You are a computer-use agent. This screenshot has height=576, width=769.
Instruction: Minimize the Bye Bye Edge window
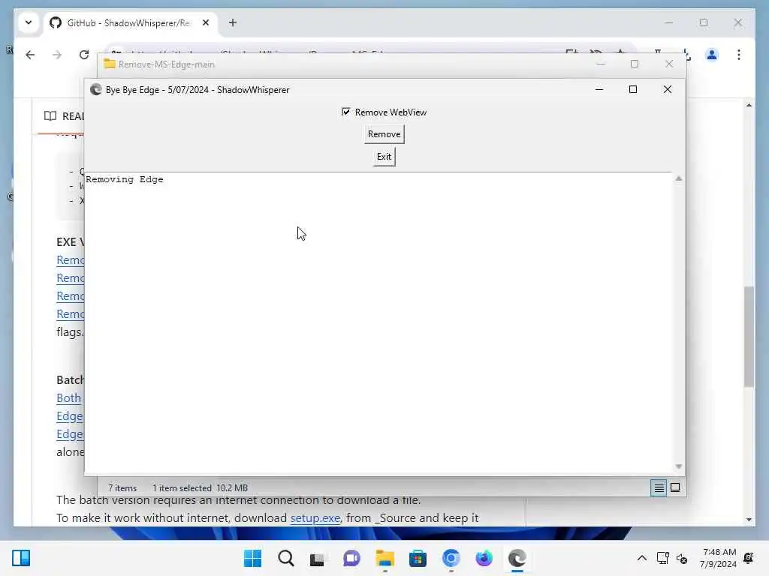(x=599, y=89)
